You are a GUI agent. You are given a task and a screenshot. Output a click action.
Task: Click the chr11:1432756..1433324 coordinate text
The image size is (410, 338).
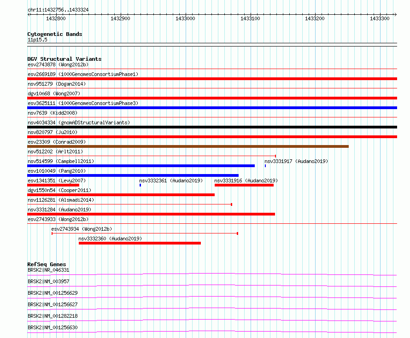pyautogui.click(x=58, y=10)
